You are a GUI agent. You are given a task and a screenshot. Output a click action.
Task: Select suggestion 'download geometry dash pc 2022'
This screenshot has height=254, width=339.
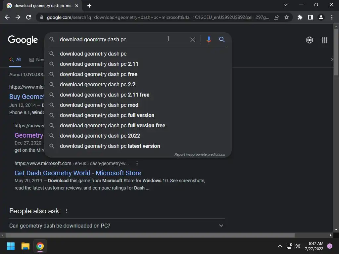138,136
